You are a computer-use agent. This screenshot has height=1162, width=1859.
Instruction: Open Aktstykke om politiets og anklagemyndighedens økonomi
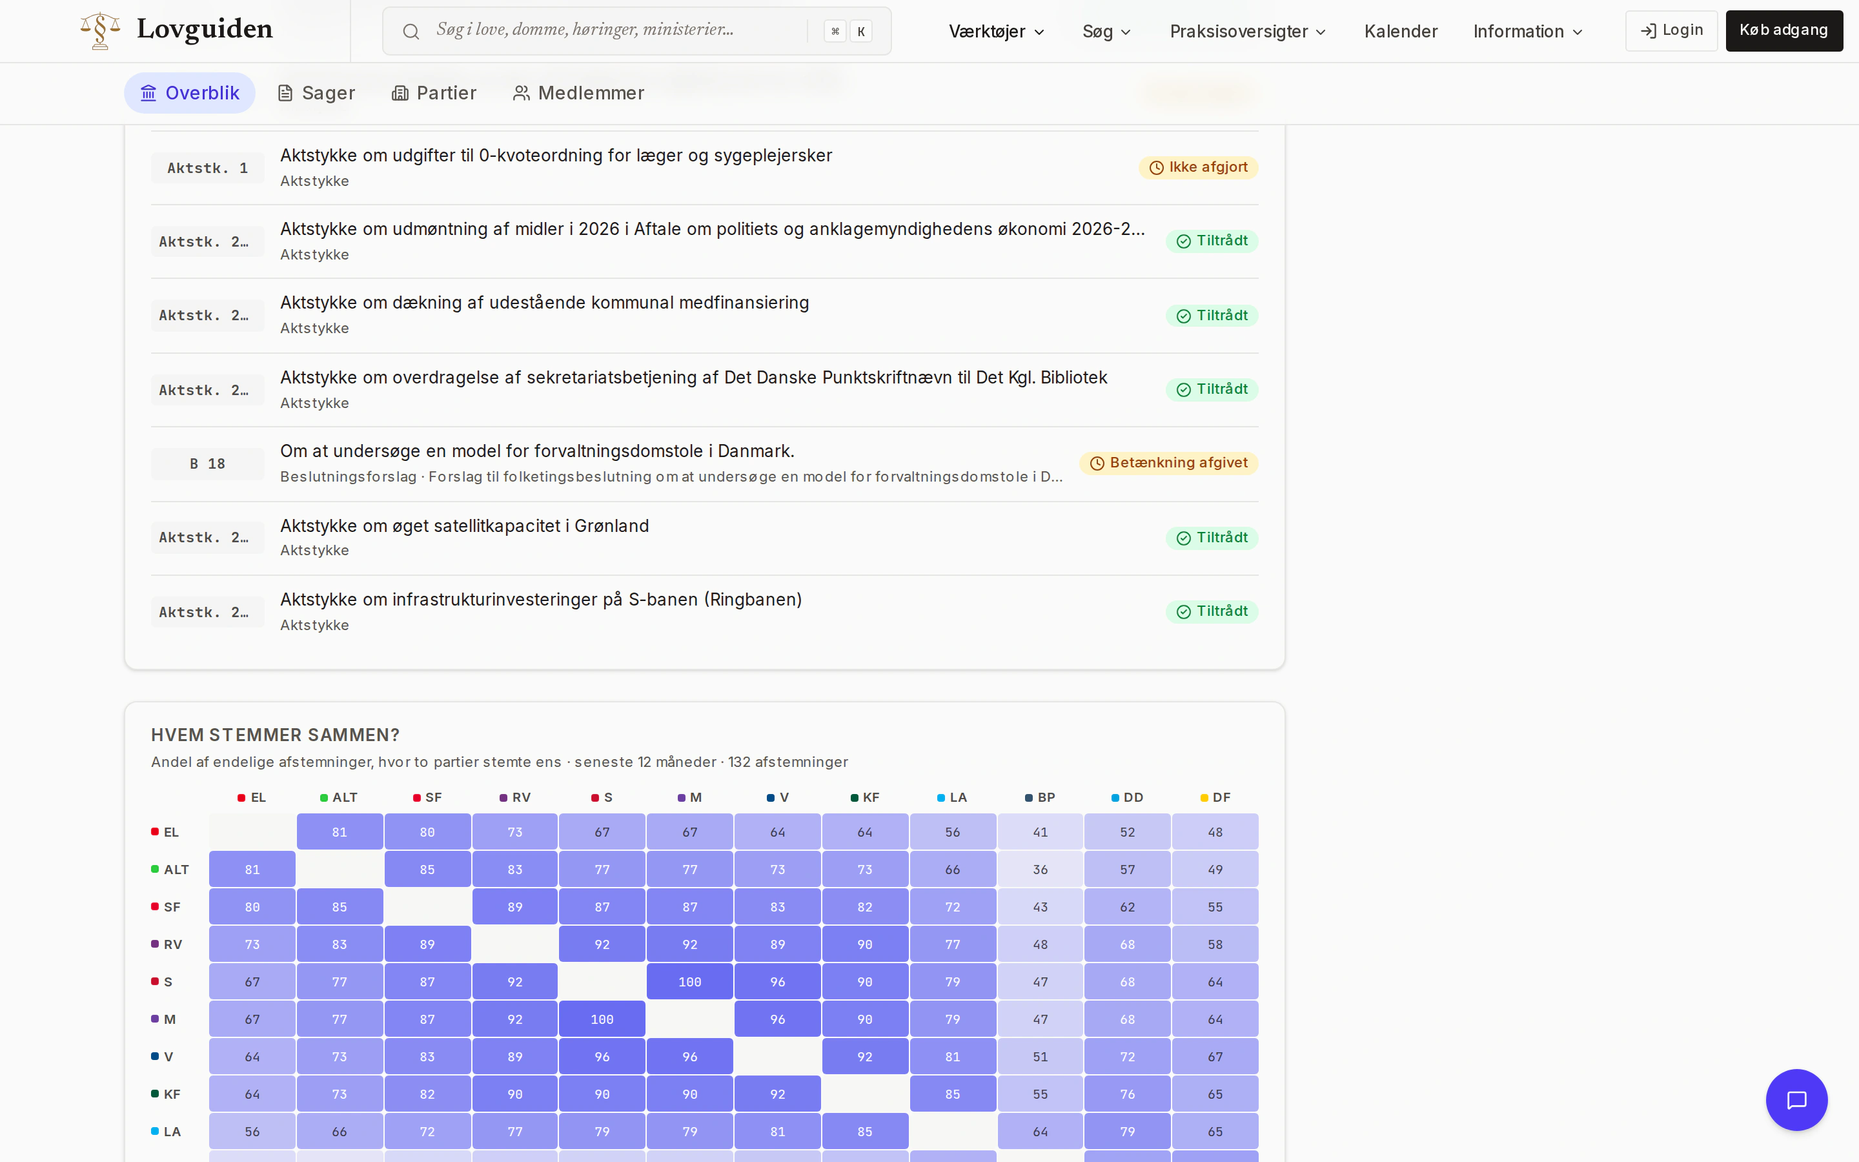point(704,241)
